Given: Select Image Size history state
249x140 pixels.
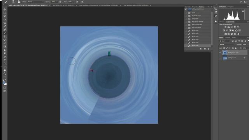Looking at the screenshot, I should click(x=198, y=19).
